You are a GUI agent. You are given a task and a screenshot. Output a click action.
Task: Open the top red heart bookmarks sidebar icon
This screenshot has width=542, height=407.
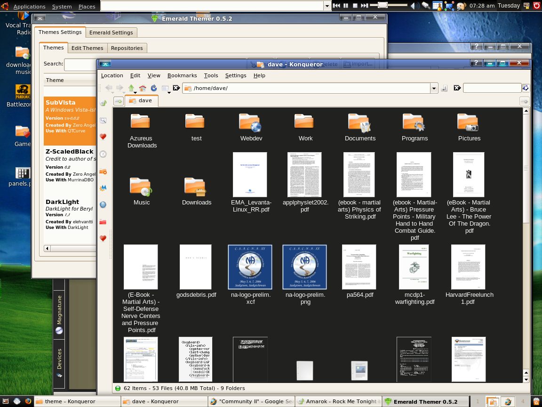[x=103, y=137]
